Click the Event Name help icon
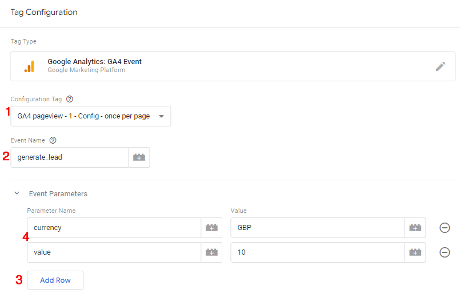The width and height of the screenshot is (460, 297). pos(53,140)
